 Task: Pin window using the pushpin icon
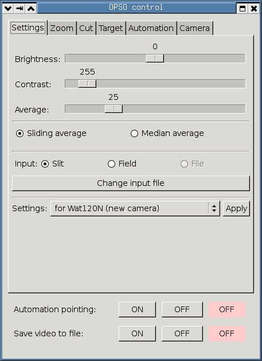point(19,9)
